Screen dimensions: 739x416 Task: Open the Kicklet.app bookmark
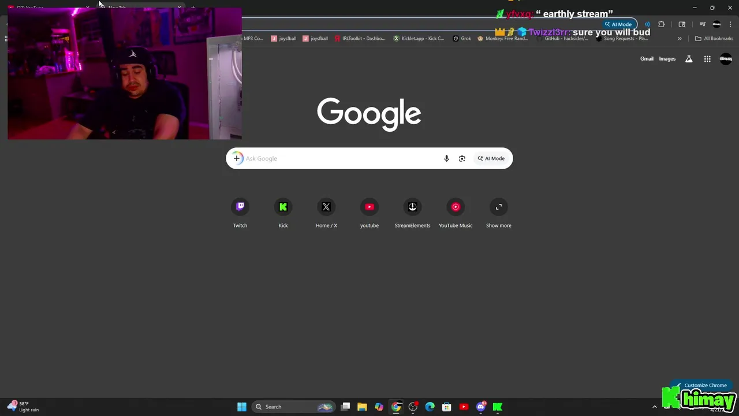[x=419, y=39]
